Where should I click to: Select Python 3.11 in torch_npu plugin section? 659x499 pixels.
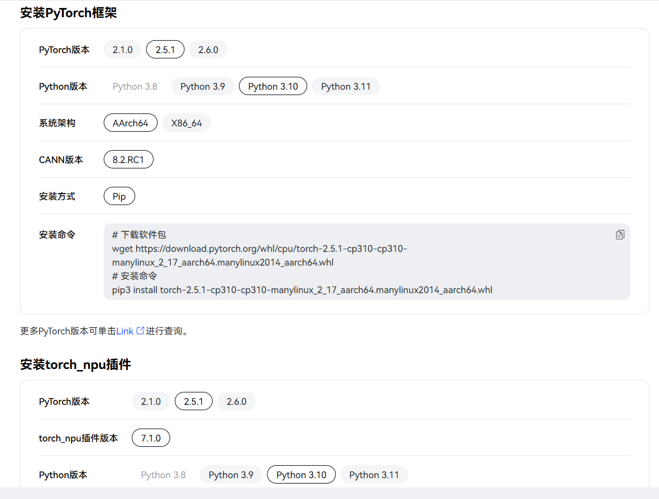click(374, 475)
